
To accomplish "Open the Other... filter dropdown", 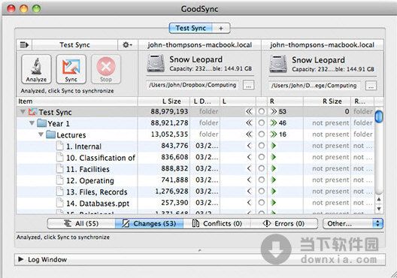I will pos(353,224).
